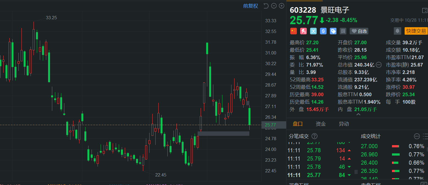This screenshot has height=185, width=428.
Task: Click the China market flag icon
Action: [293, 31]
